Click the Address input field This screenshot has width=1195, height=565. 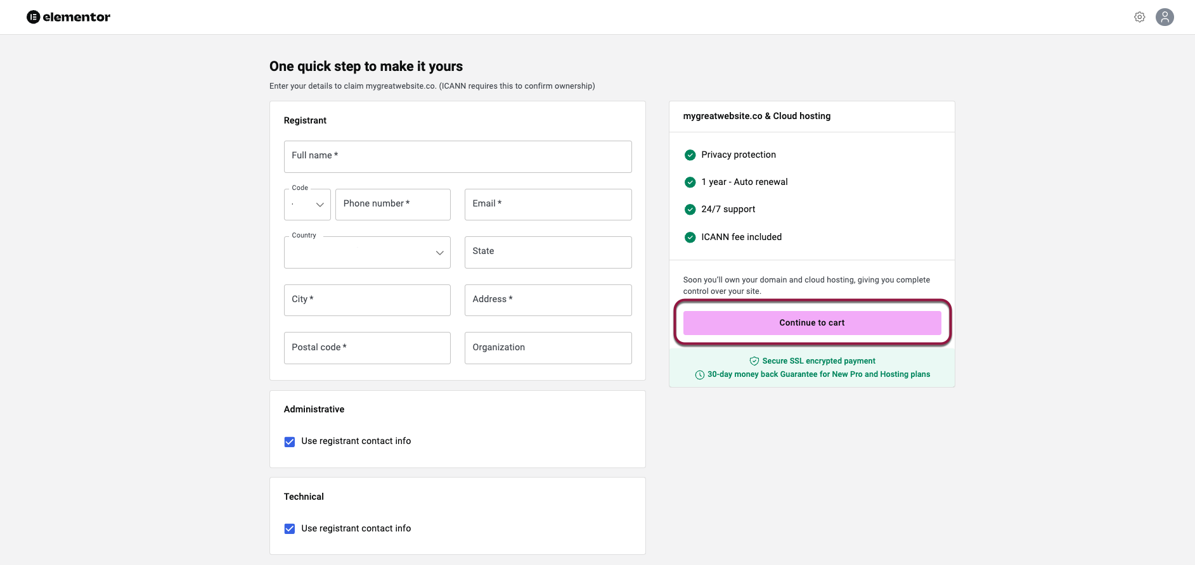pos(548,300)
